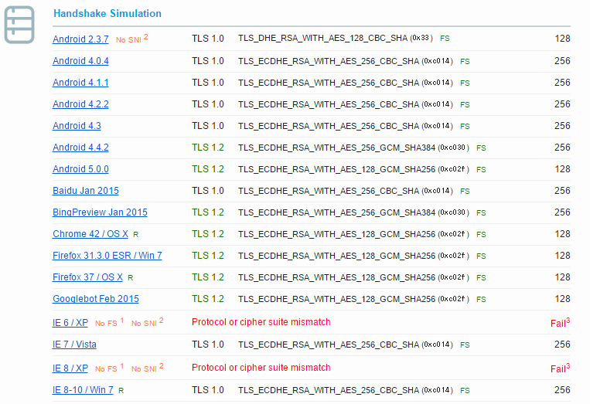
Task: Open the Android 4.1.1 client link
Action: click(80, 83)
